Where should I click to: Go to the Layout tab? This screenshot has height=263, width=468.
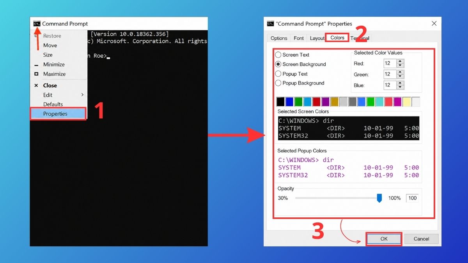[x=317, y=38]
